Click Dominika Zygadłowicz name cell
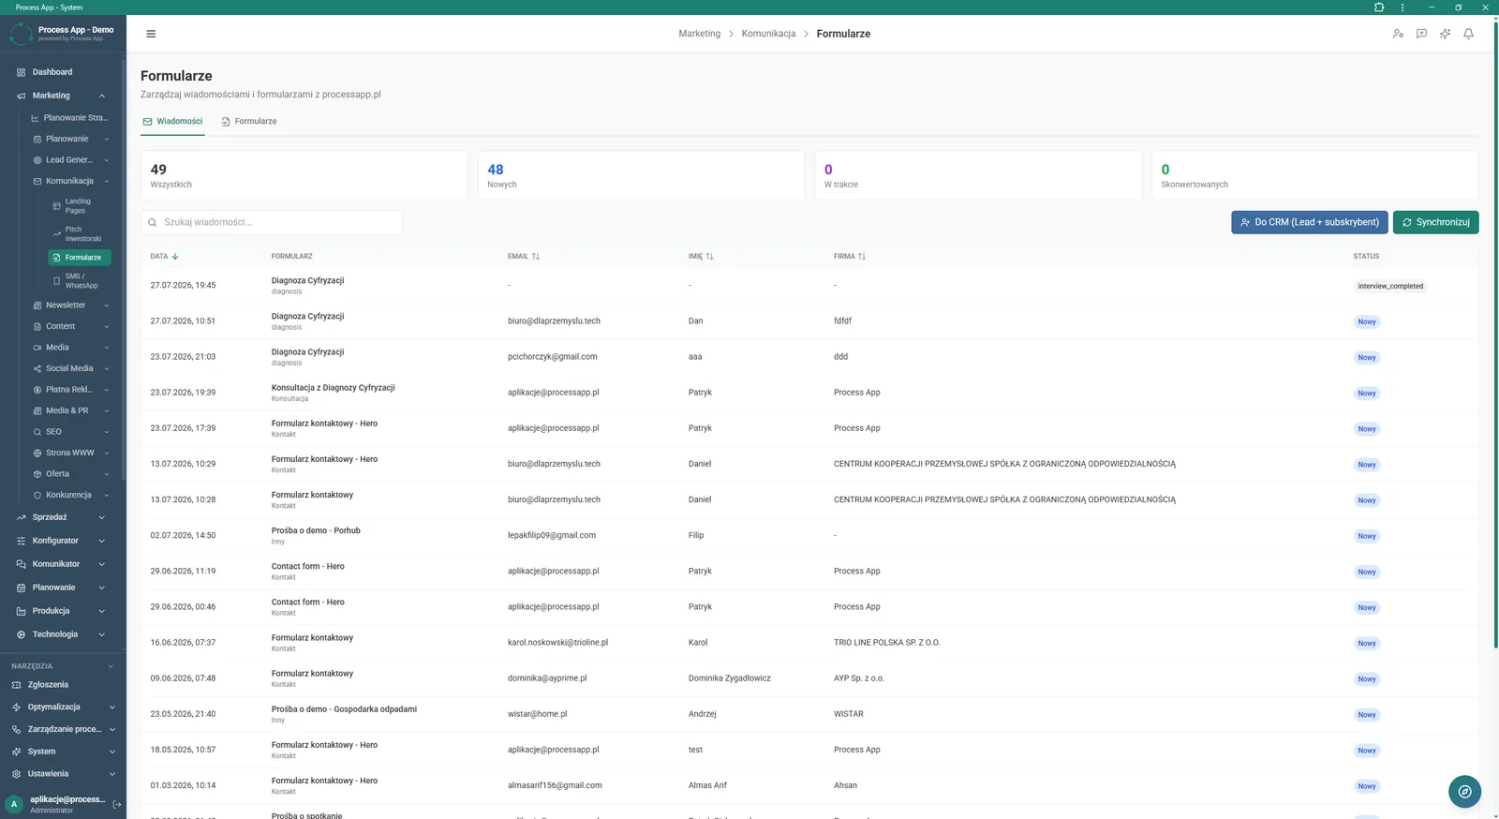The image size is (1499, 819). (729, 678)
